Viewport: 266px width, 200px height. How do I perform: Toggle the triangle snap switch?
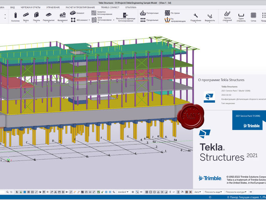point(158,192)
